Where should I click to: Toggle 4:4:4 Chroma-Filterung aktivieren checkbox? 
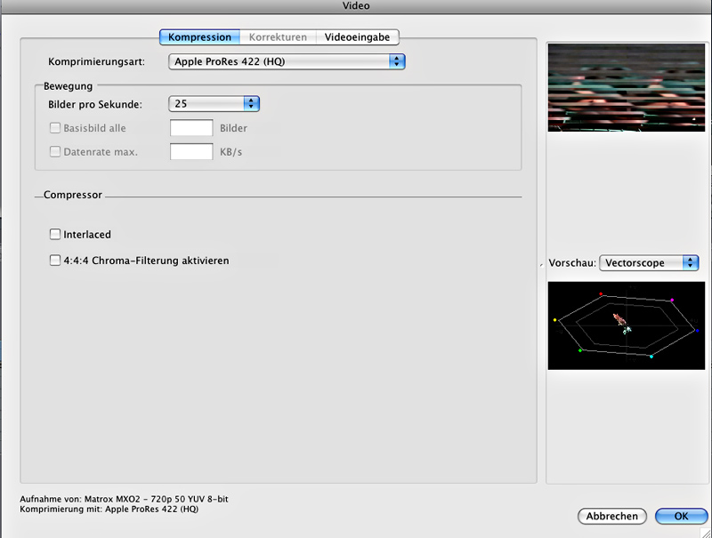pos(55,261)
